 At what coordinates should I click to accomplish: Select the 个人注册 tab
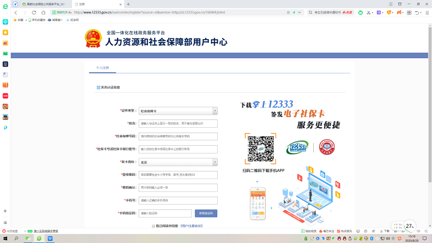pyautogui.click(x=103, y=68)
